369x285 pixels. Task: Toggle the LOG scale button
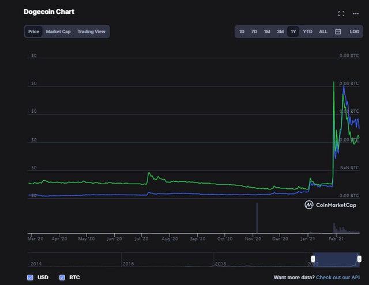tap(354, 32)
